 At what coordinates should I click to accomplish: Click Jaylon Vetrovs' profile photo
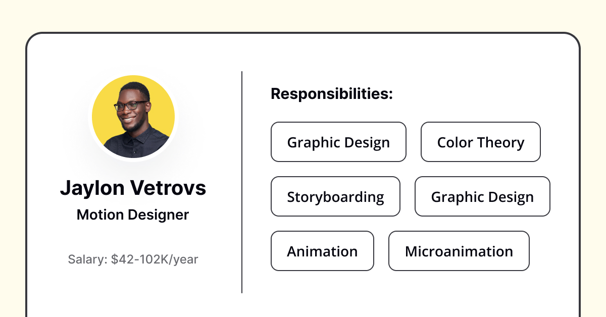[x=133, y=117]
